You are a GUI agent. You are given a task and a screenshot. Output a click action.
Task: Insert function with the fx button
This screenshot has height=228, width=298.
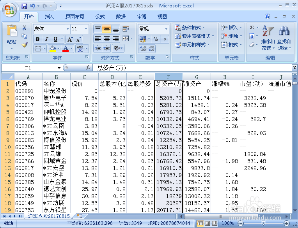pos(88,68)
